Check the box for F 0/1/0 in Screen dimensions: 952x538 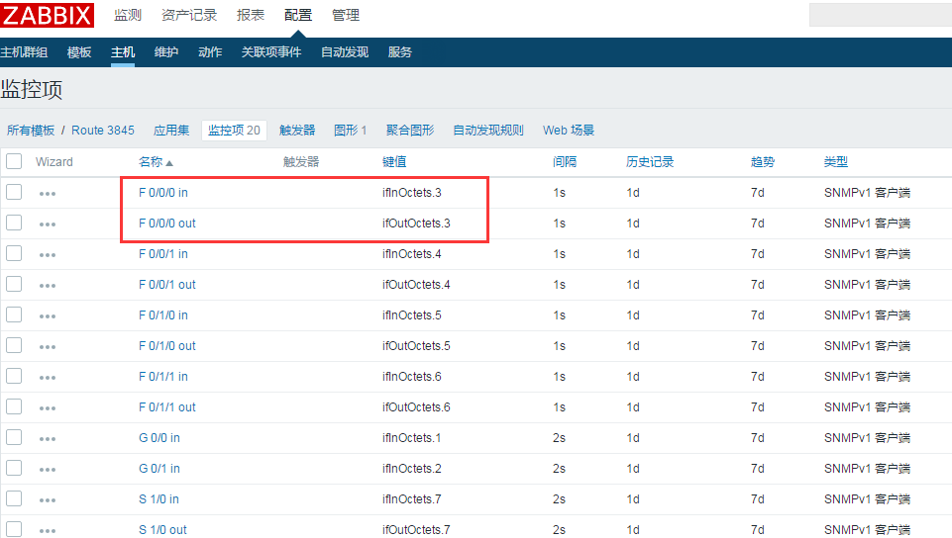coord(14,314)
